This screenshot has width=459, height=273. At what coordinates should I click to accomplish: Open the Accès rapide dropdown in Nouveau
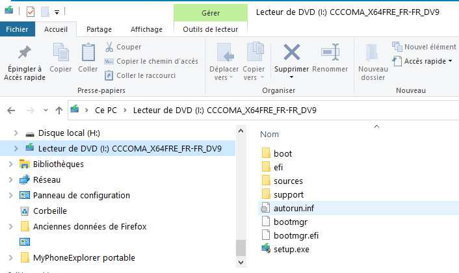pos(451,61)
